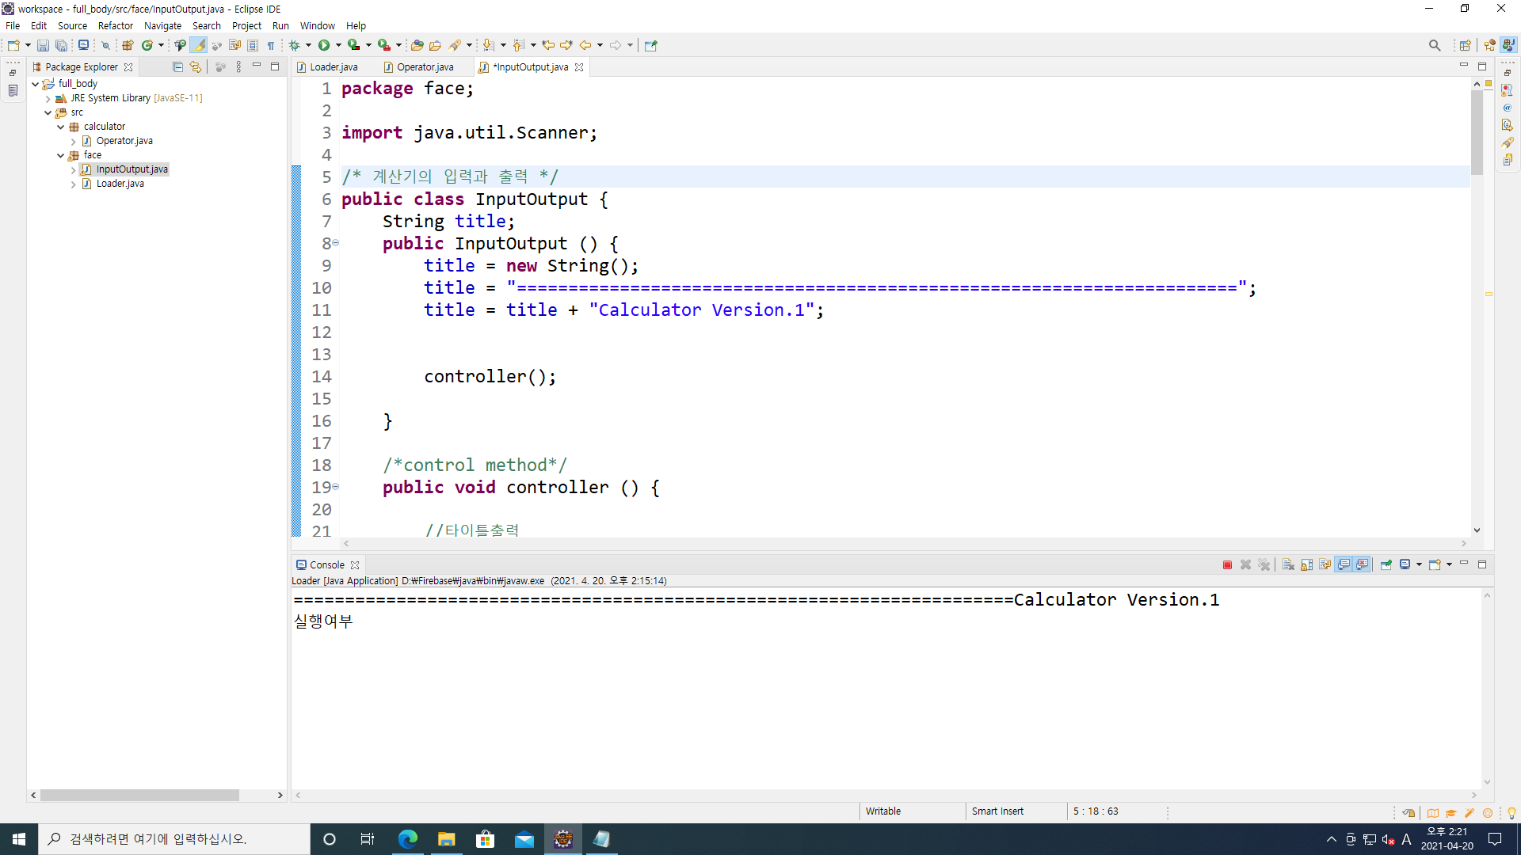Open the Run button dropdown arrow
Screen dimensions: 1521x855
click(x=338, y=45)
